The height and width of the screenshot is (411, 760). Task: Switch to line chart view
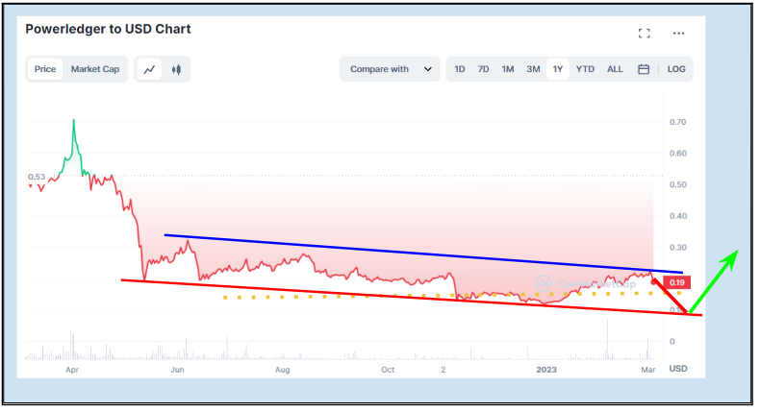pos(149,69)
